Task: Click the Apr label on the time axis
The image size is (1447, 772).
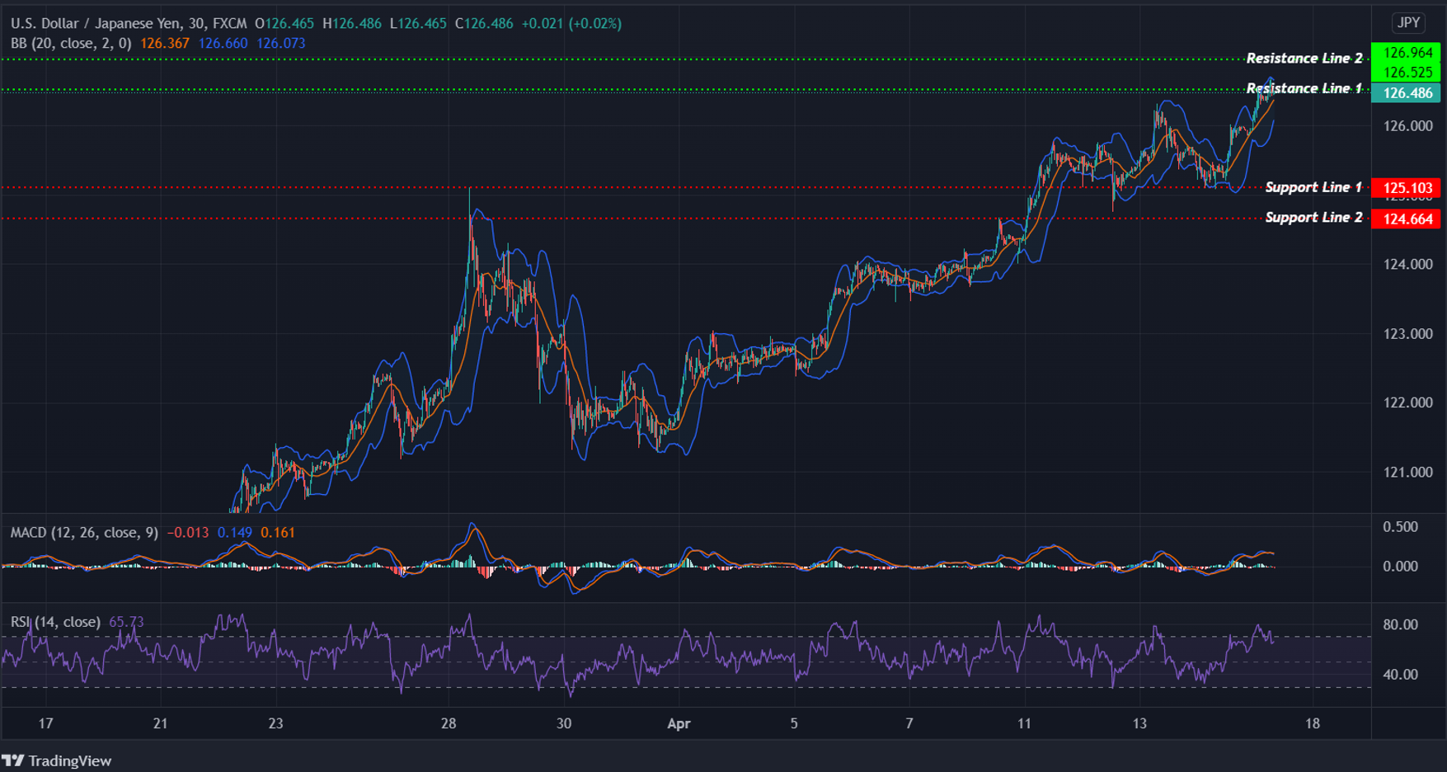Action: click(x=679, y=723)
